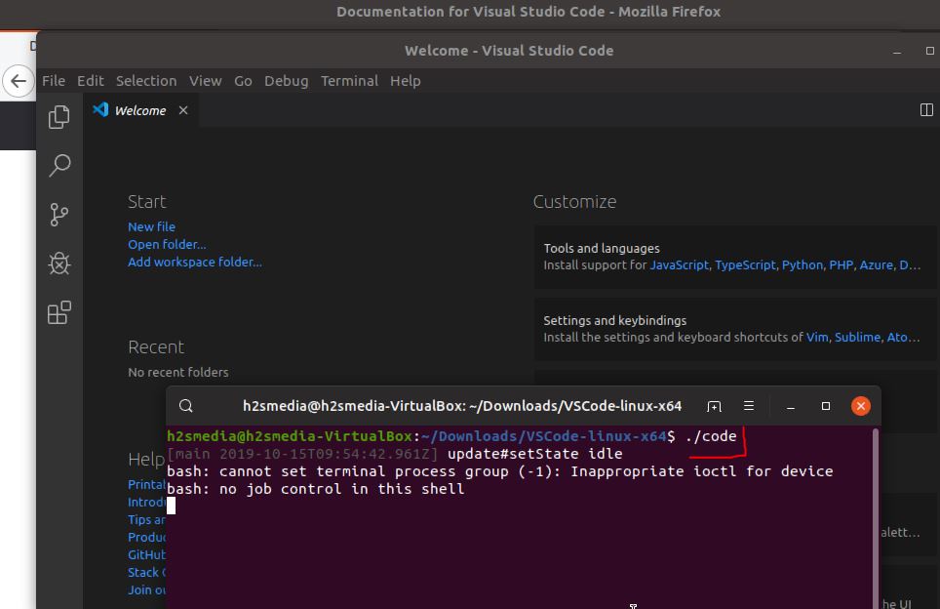This screenshot has height=609, width=940.
Task: Open the Extensions view
Action: click(x=59, y=312)
